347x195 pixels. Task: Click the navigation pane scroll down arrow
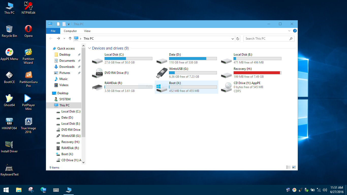(x=84, y=162)
